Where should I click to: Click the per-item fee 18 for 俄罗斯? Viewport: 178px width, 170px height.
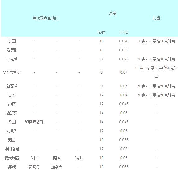tap(101, 50)
